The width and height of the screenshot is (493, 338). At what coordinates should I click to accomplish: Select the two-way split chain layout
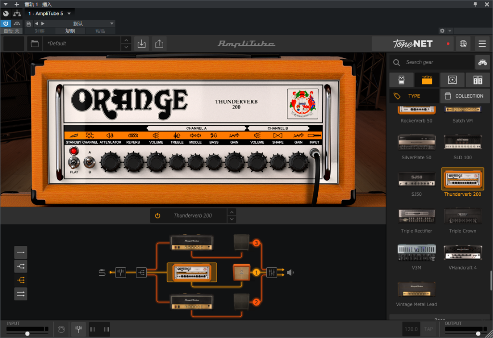pos(21,266)
